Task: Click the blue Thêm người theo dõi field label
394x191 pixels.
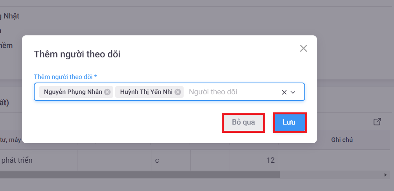Action: [x=65, y=77]
